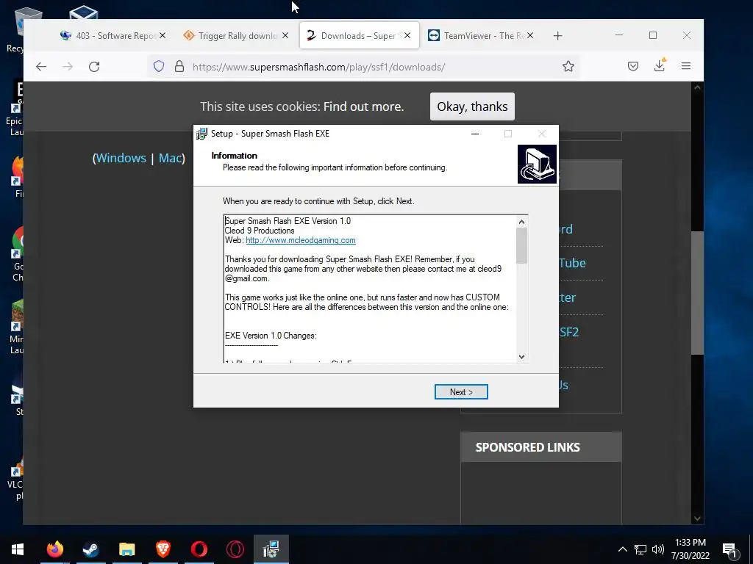This screenshot has height=564, width=753.
Task: Click the Setup installer taskbar icon
Action: [x=271, y=549]
